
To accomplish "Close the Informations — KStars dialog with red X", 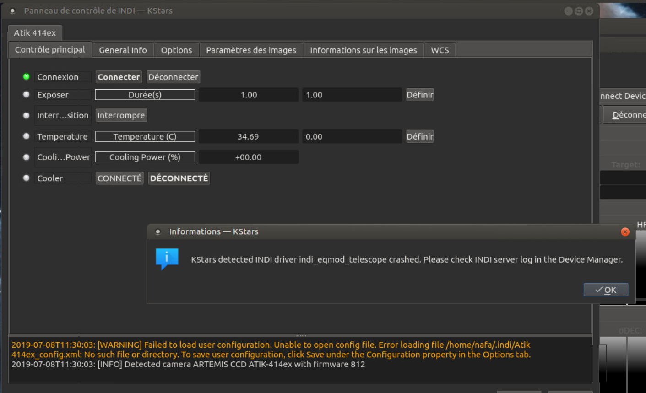I will 625,232.
